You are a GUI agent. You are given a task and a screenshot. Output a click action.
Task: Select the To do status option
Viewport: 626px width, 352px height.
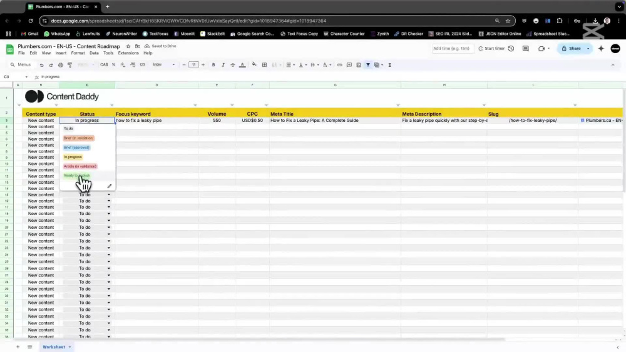[x=69, y=128]
